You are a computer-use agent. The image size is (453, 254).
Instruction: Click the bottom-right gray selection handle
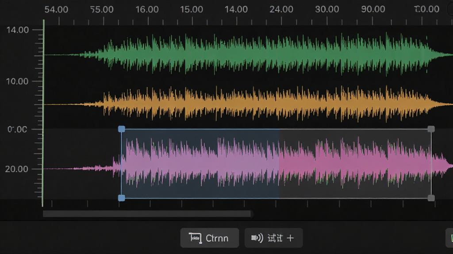pyautogui.click(x=431, y=198)
